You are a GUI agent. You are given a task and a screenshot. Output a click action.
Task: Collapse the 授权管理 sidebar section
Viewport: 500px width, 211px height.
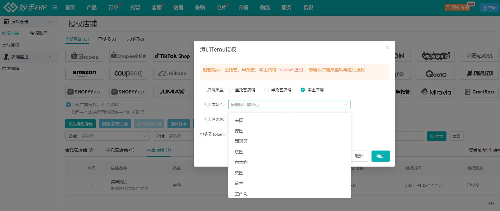click(50, 22)
